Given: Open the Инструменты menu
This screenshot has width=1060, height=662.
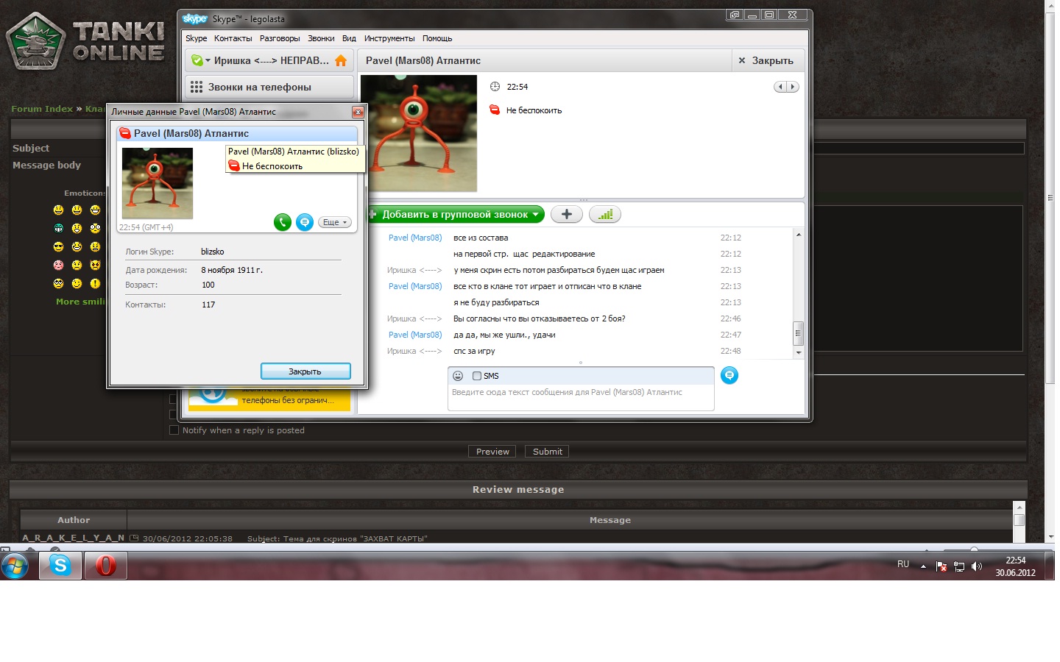Looking at the screenshot, I should point(389,38).
